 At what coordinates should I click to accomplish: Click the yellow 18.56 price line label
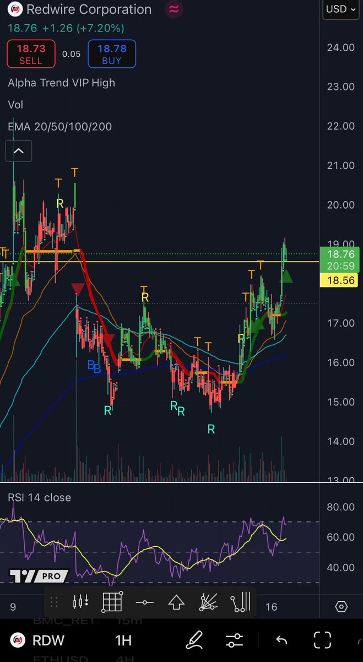[x=339, y=280]
